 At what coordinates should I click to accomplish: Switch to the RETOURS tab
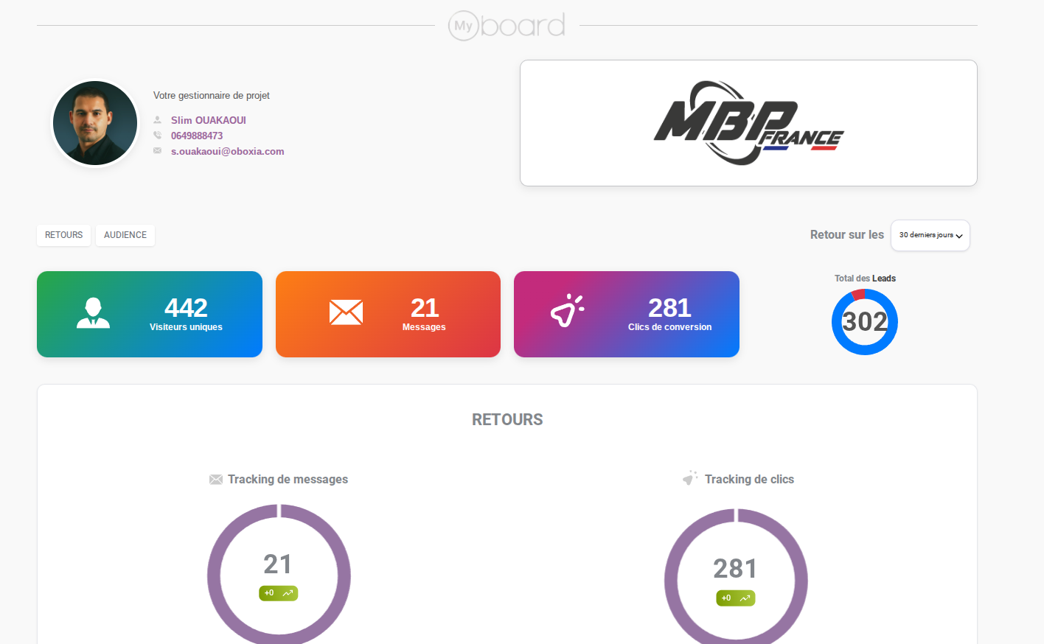[x=64, y=235]
